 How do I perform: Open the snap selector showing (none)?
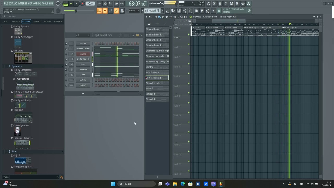(134, 11)
